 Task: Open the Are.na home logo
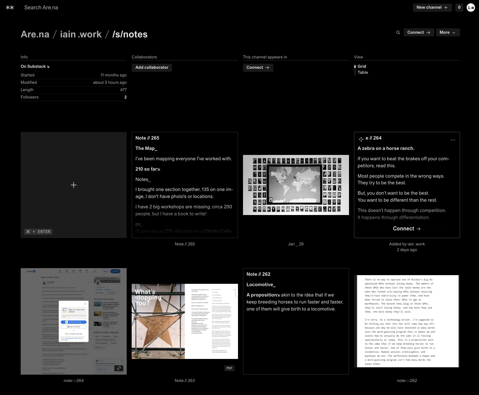click(10, 7)
